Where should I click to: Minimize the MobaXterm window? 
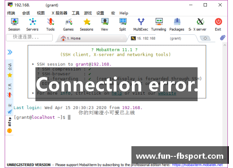[191, 5]
